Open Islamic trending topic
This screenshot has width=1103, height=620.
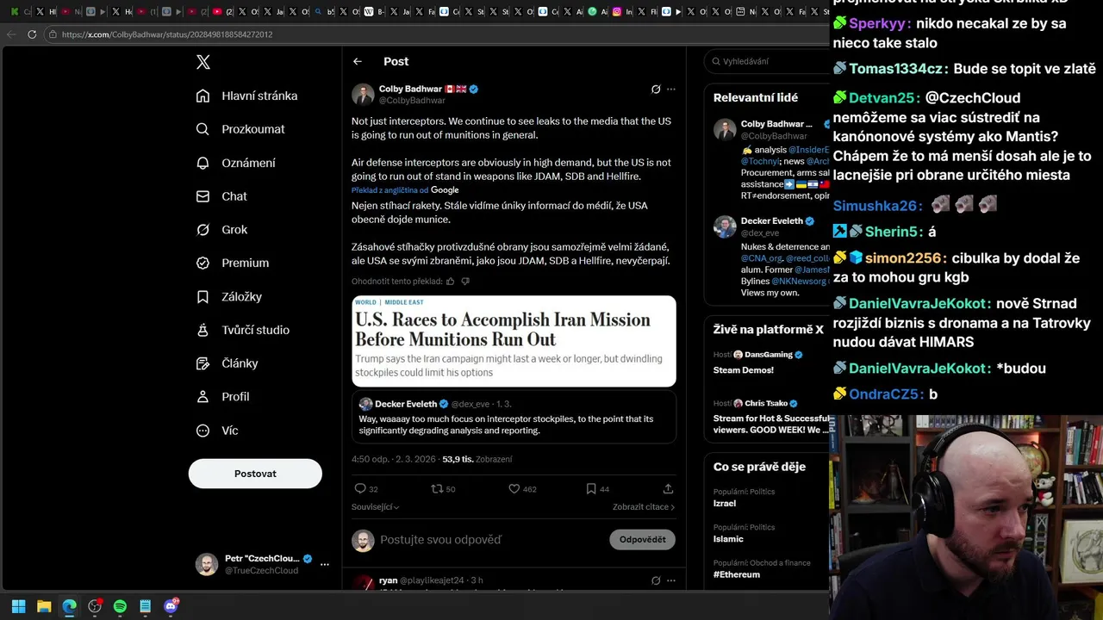[x=728, y=539]
